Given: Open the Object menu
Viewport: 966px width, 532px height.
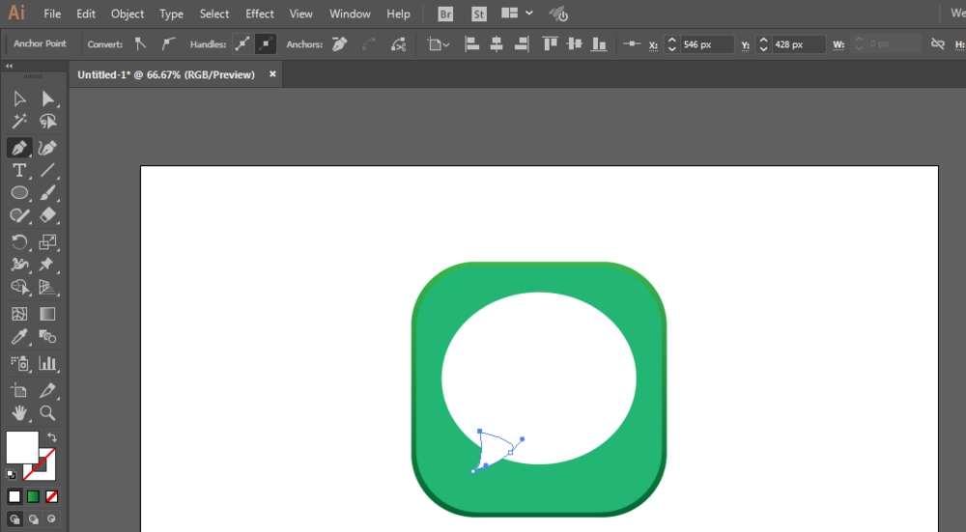Looking at the screenshot, I should point(128,14).
